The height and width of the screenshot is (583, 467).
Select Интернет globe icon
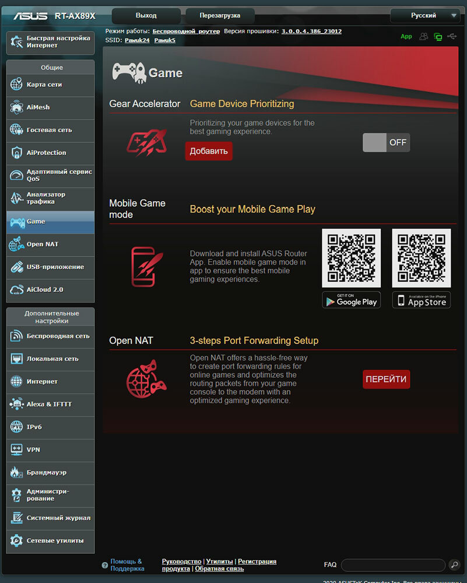point(16,381)
